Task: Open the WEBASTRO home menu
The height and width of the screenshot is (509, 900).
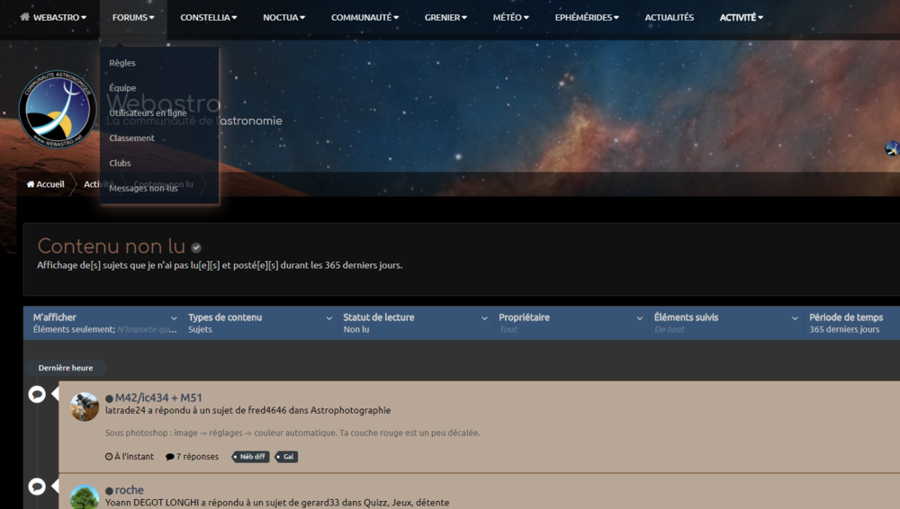Action: [53, 17]
